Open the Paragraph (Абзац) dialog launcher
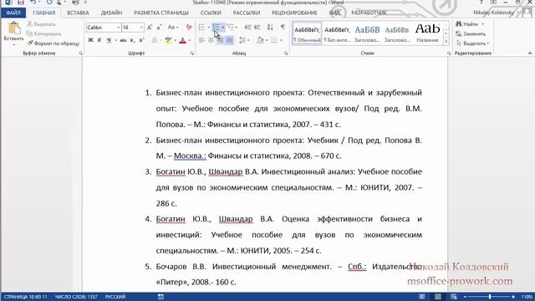This screenshot has height=301, width=535. tap(286, 54)
